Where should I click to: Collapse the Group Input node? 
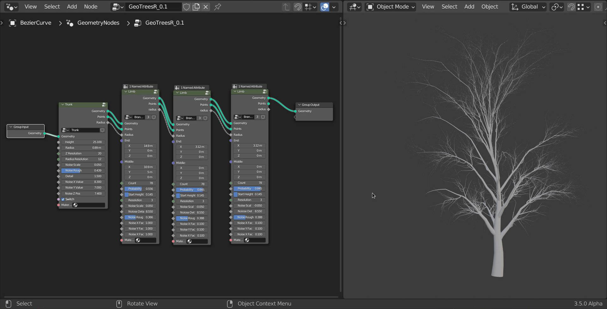pos(11,127)
